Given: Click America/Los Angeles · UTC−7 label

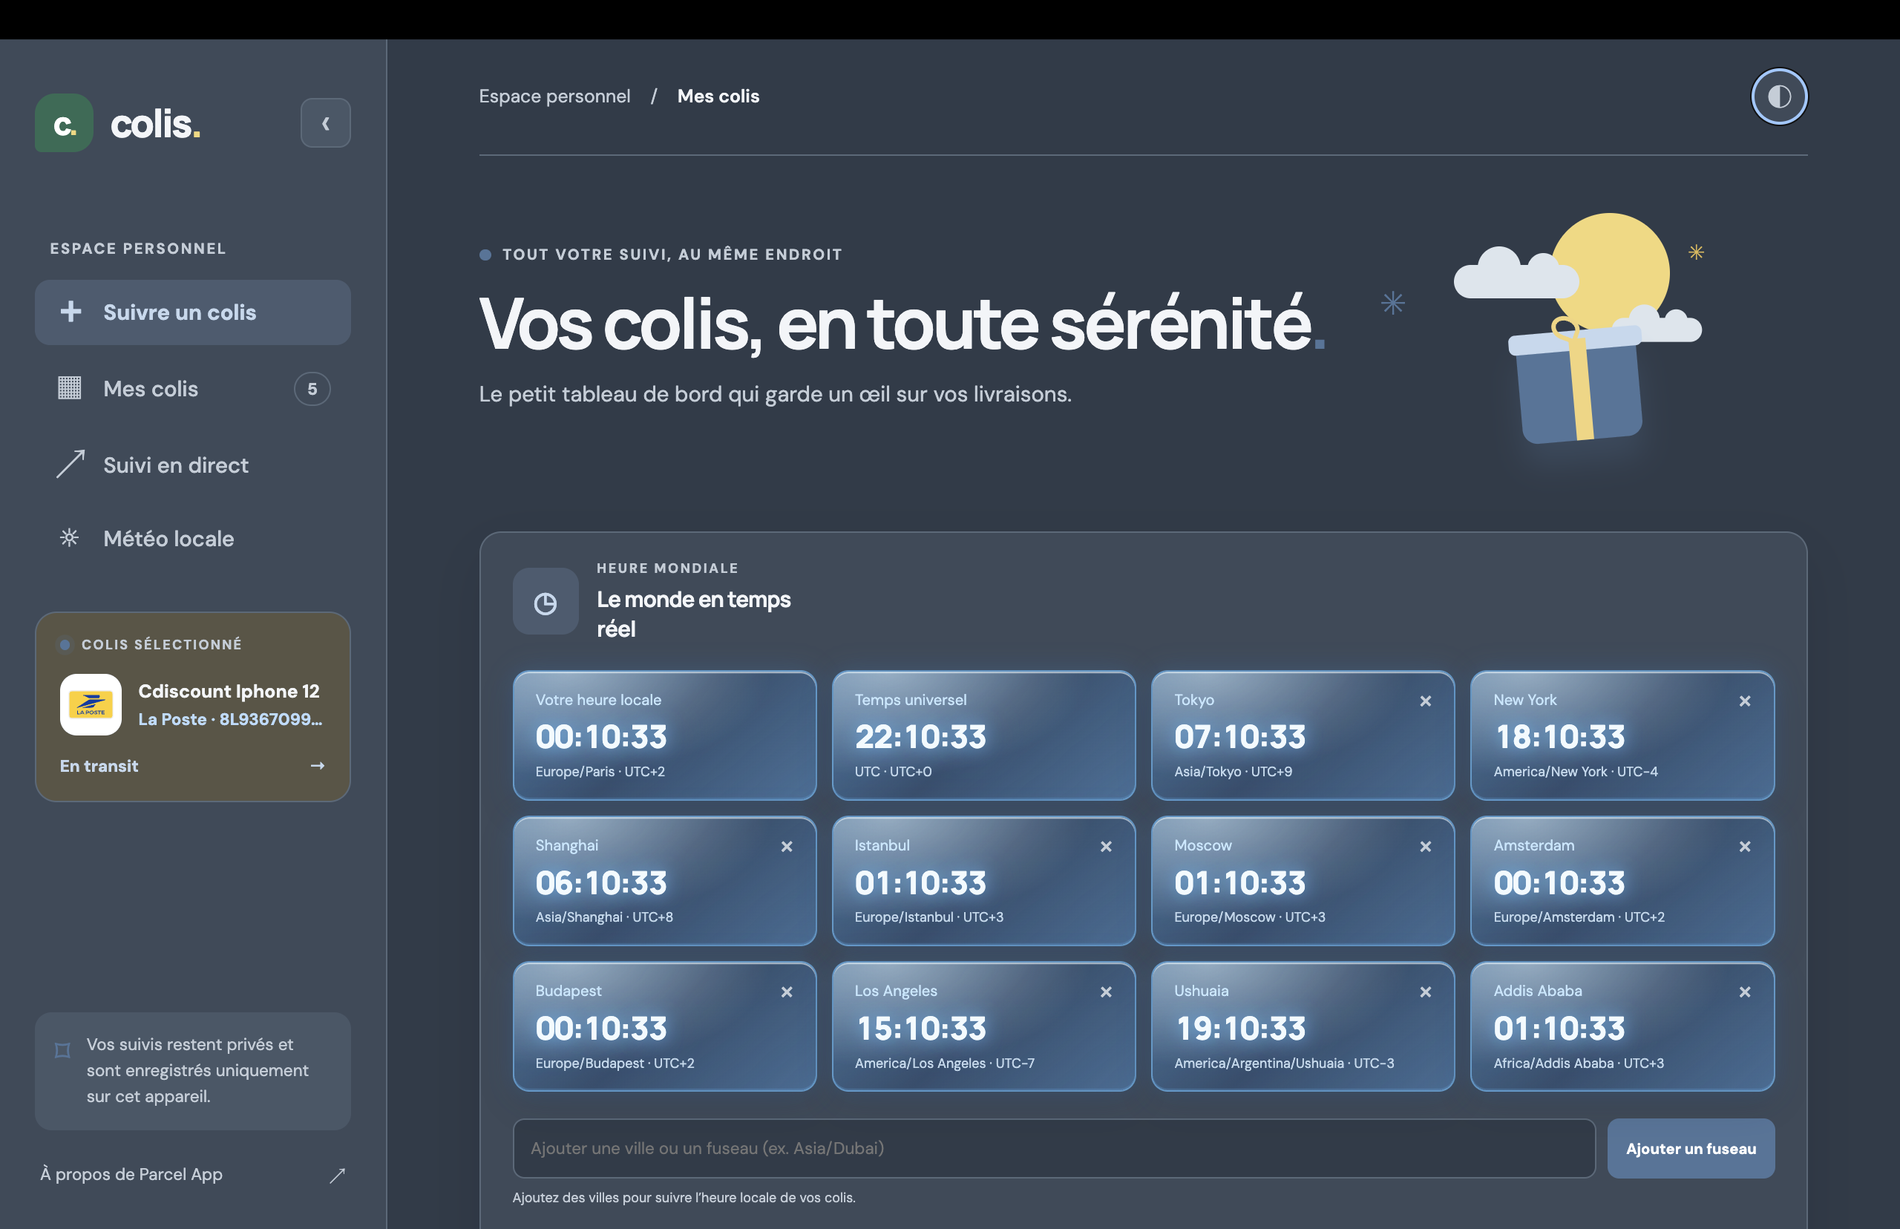Looking at the screenshot, I should pyautogui.click(x=944, y=1063).
